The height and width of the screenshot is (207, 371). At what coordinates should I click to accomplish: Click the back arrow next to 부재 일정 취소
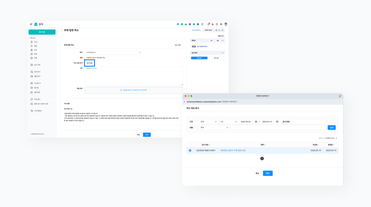click(61, 30)
